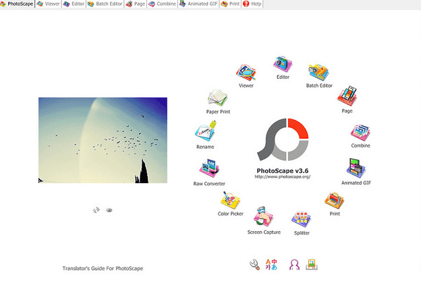Open the Color Picker tool
421x291 pixels.
[x=229, y=200]
